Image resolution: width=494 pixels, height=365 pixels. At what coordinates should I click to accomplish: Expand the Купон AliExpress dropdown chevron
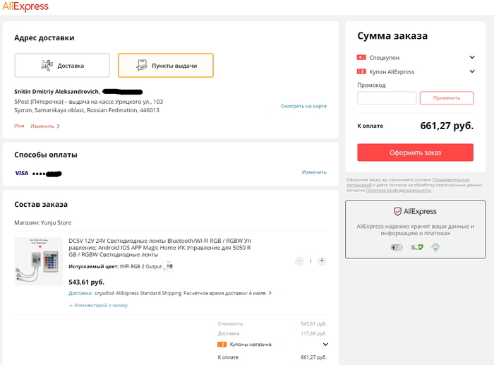coord(472,71)
